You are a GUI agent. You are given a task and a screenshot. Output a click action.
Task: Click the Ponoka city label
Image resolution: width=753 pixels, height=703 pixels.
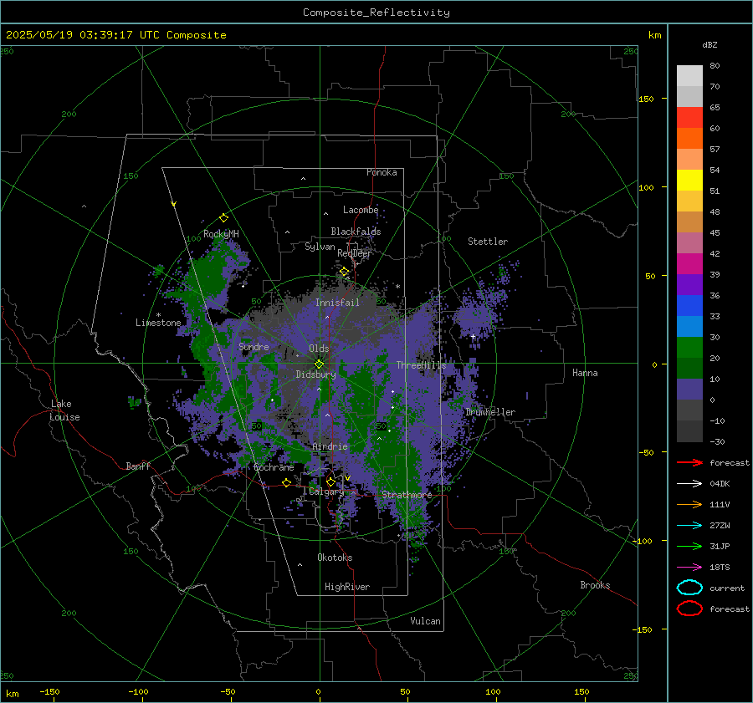pyautogui.click(x=382, y=172)
